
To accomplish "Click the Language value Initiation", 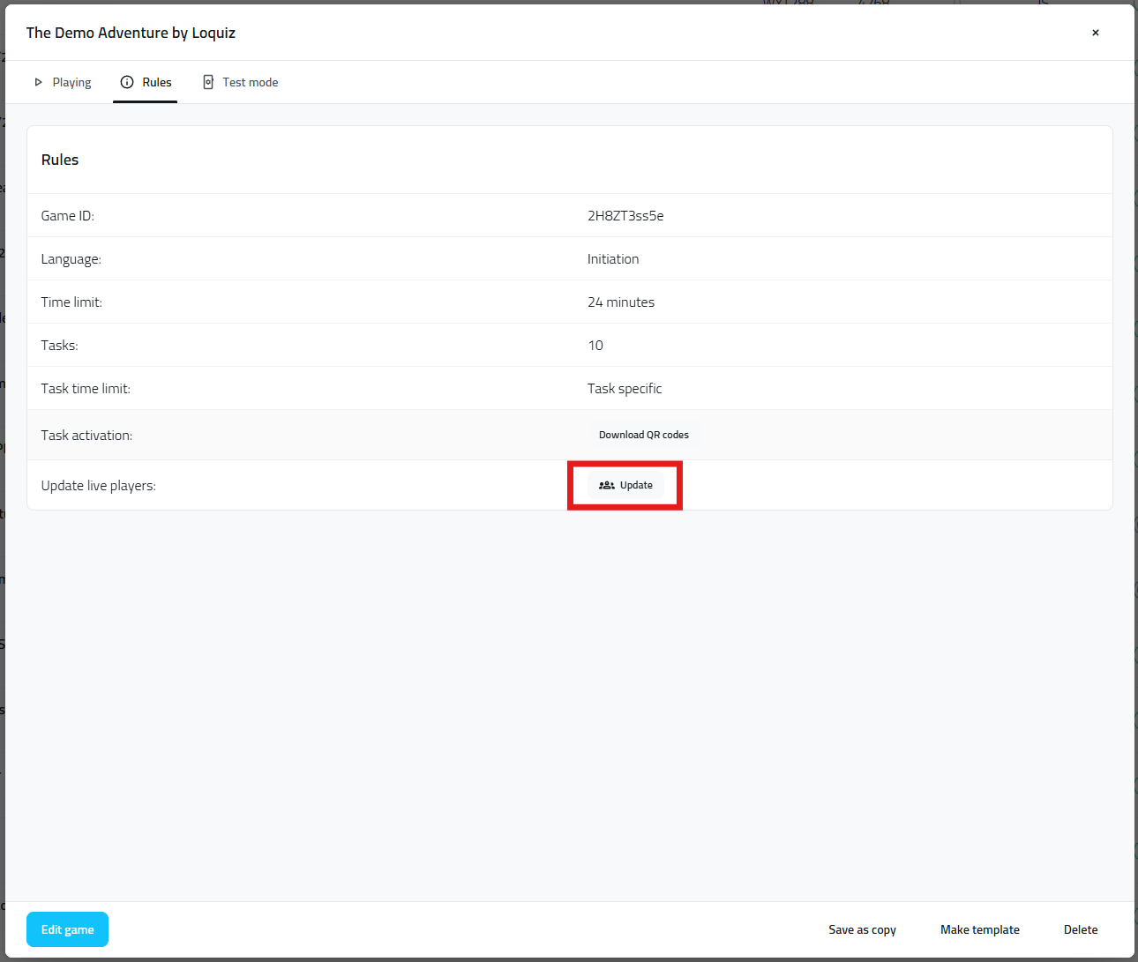I will point(613,259).
